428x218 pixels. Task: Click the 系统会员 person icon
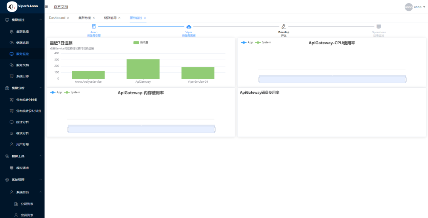(x=11, y=192)
